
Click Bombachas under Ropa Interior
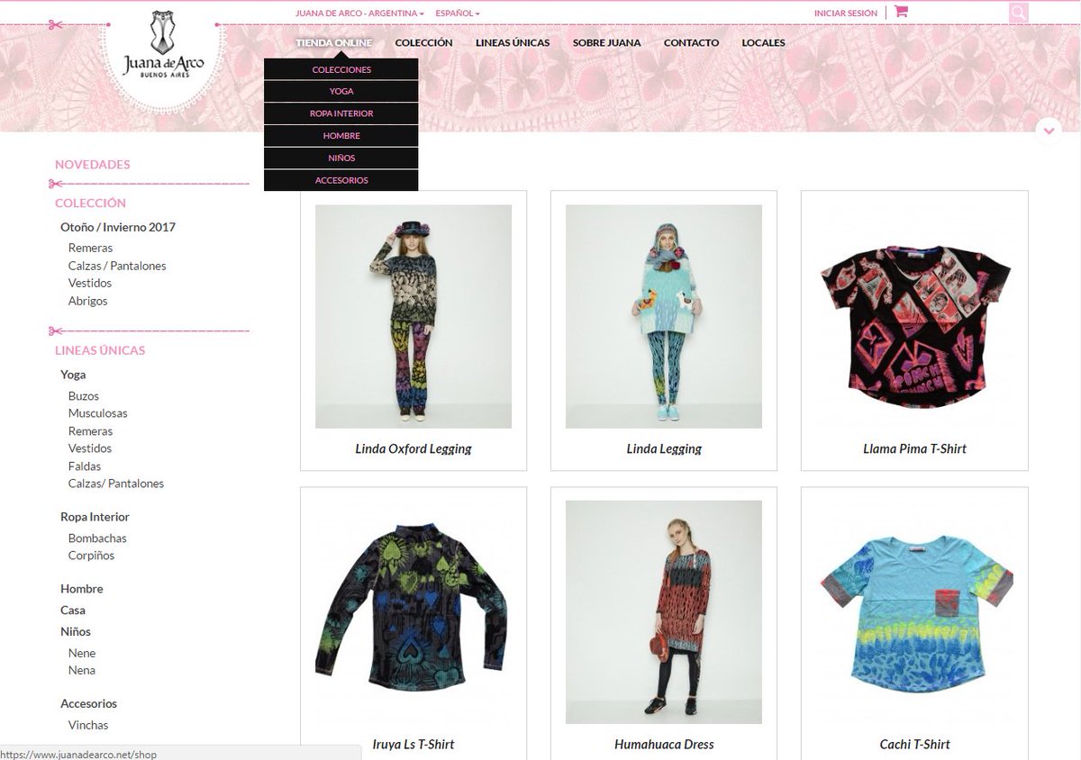[97, 538]
